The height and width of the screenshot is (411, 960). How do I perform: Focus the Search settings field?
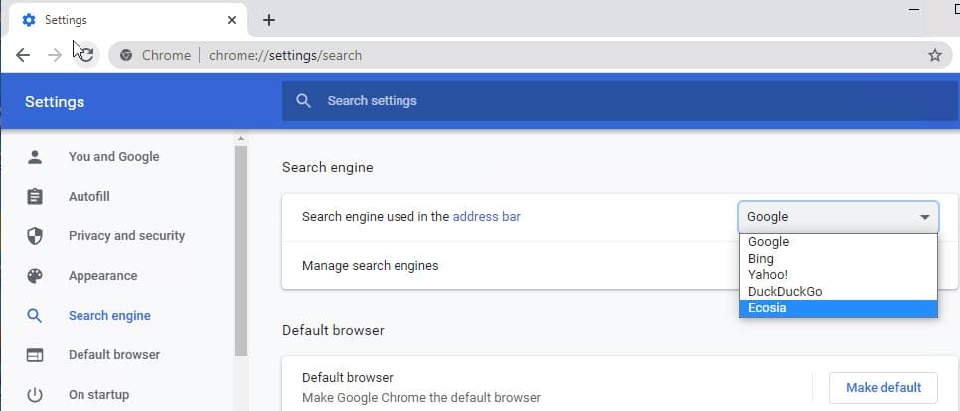(x=616, y=101)
